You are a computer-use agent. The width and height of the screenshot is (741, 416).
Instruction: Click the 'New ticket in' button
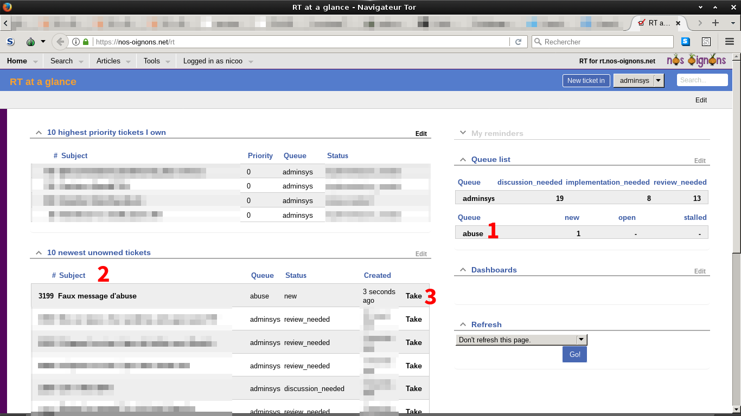[586, 81]
